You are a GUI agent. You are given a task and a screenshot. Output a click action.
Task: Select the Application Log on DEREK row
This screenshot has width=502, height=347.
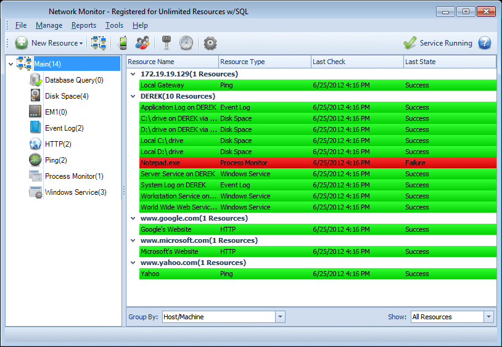[318, 107]
